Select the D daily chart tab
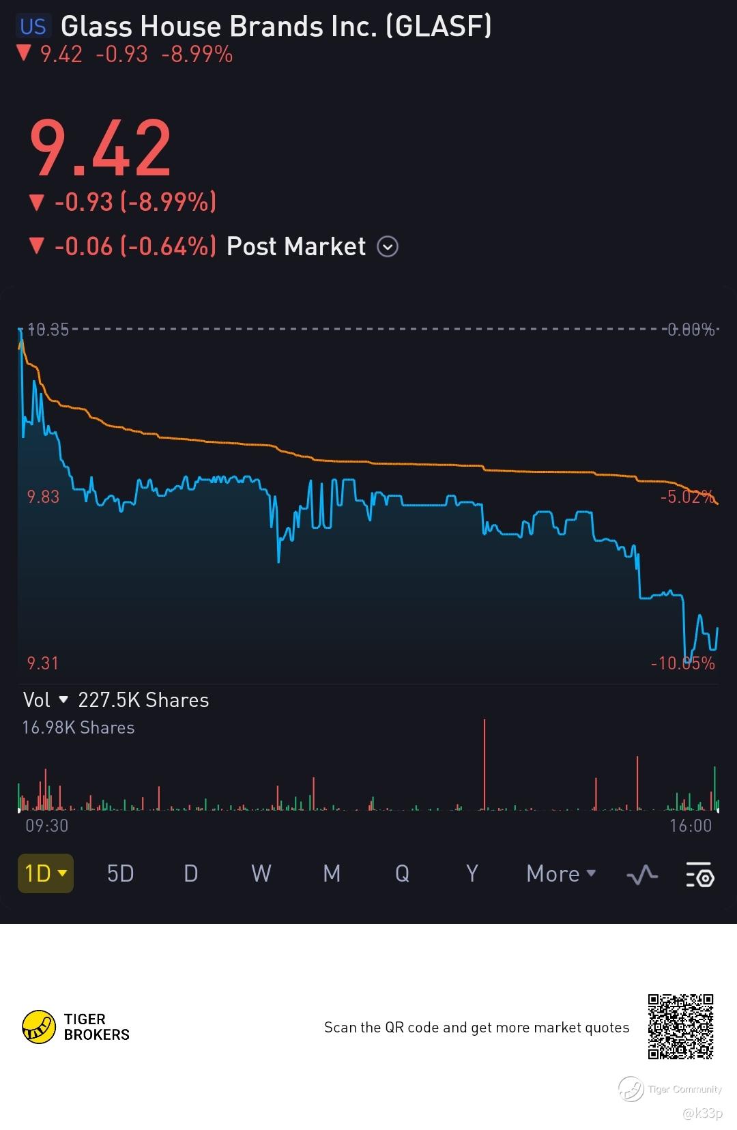 click(191, 873)
